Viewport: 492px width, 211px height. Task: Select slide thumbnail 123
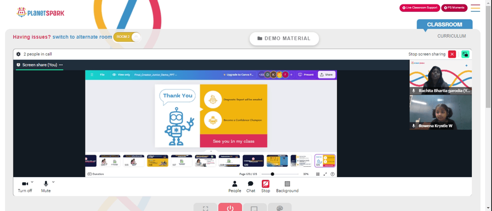coord(325,160)
